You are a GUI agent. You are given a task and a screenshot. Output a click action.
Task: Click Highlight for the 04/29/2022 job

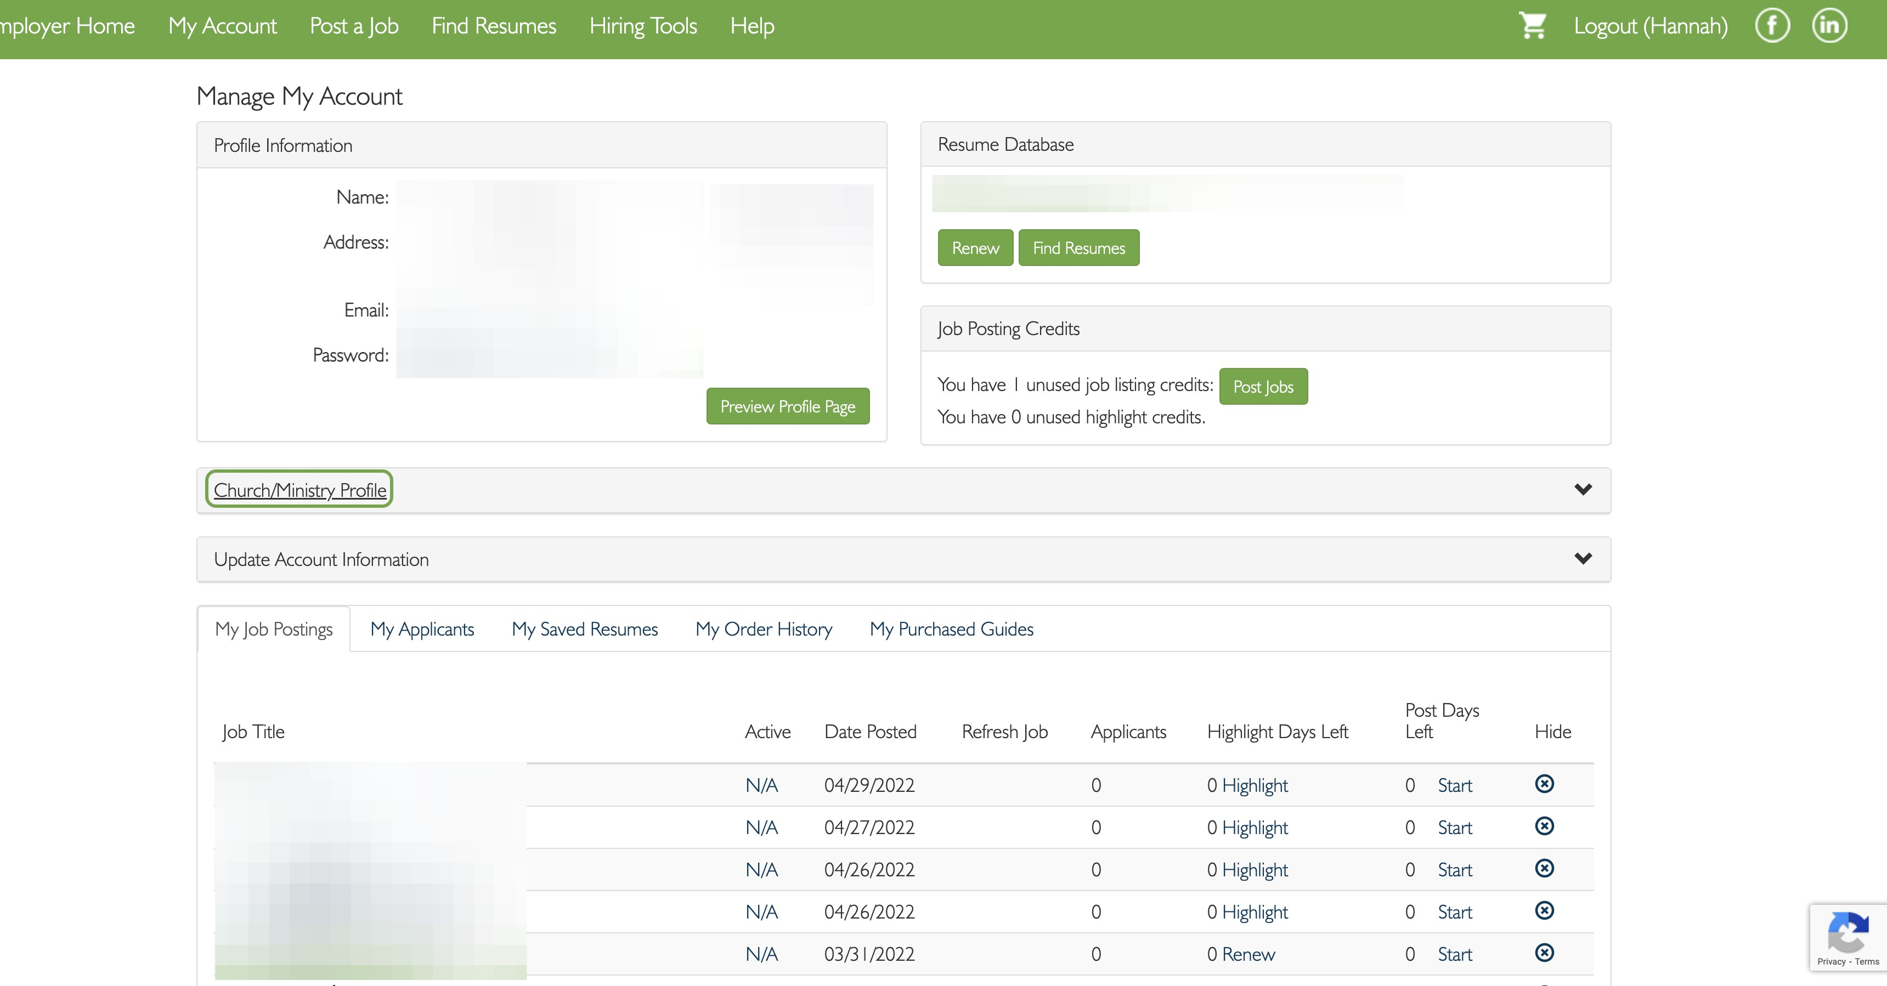(x=1255, y=785)
